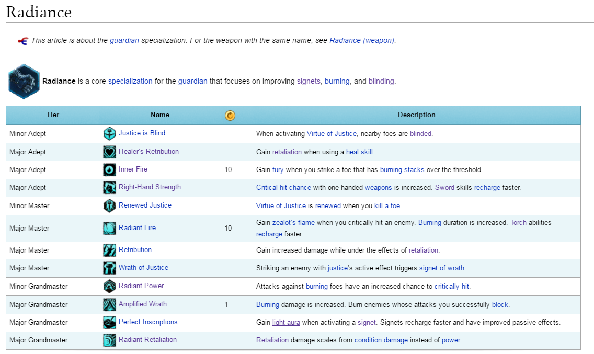Open the Inner Fire trait link
Screen dimensions: 594x354
133,169
